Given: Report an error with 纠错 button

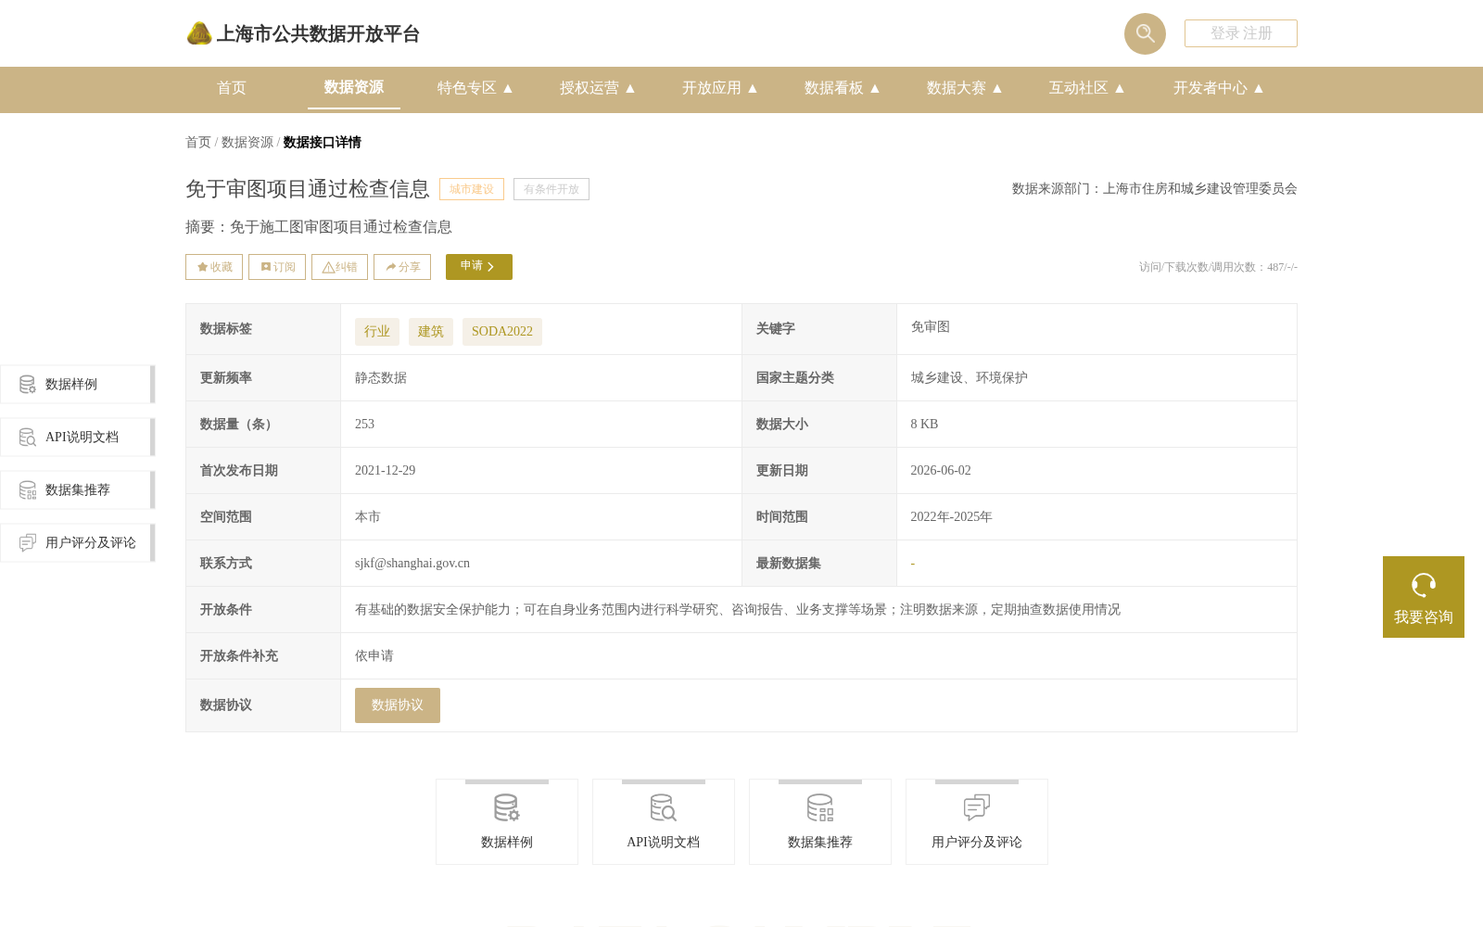Looking at the screenshot, I should click(x=339, y=267).
